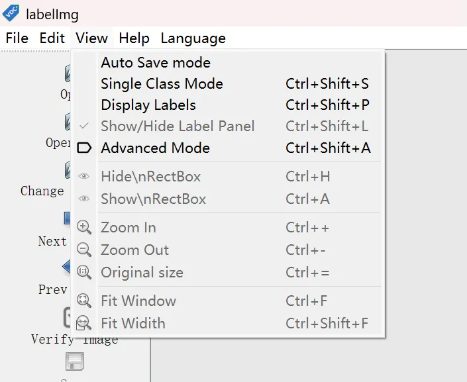This screenshot has height=382, width=467.
Task: Open the File menu
Action: 17,38
